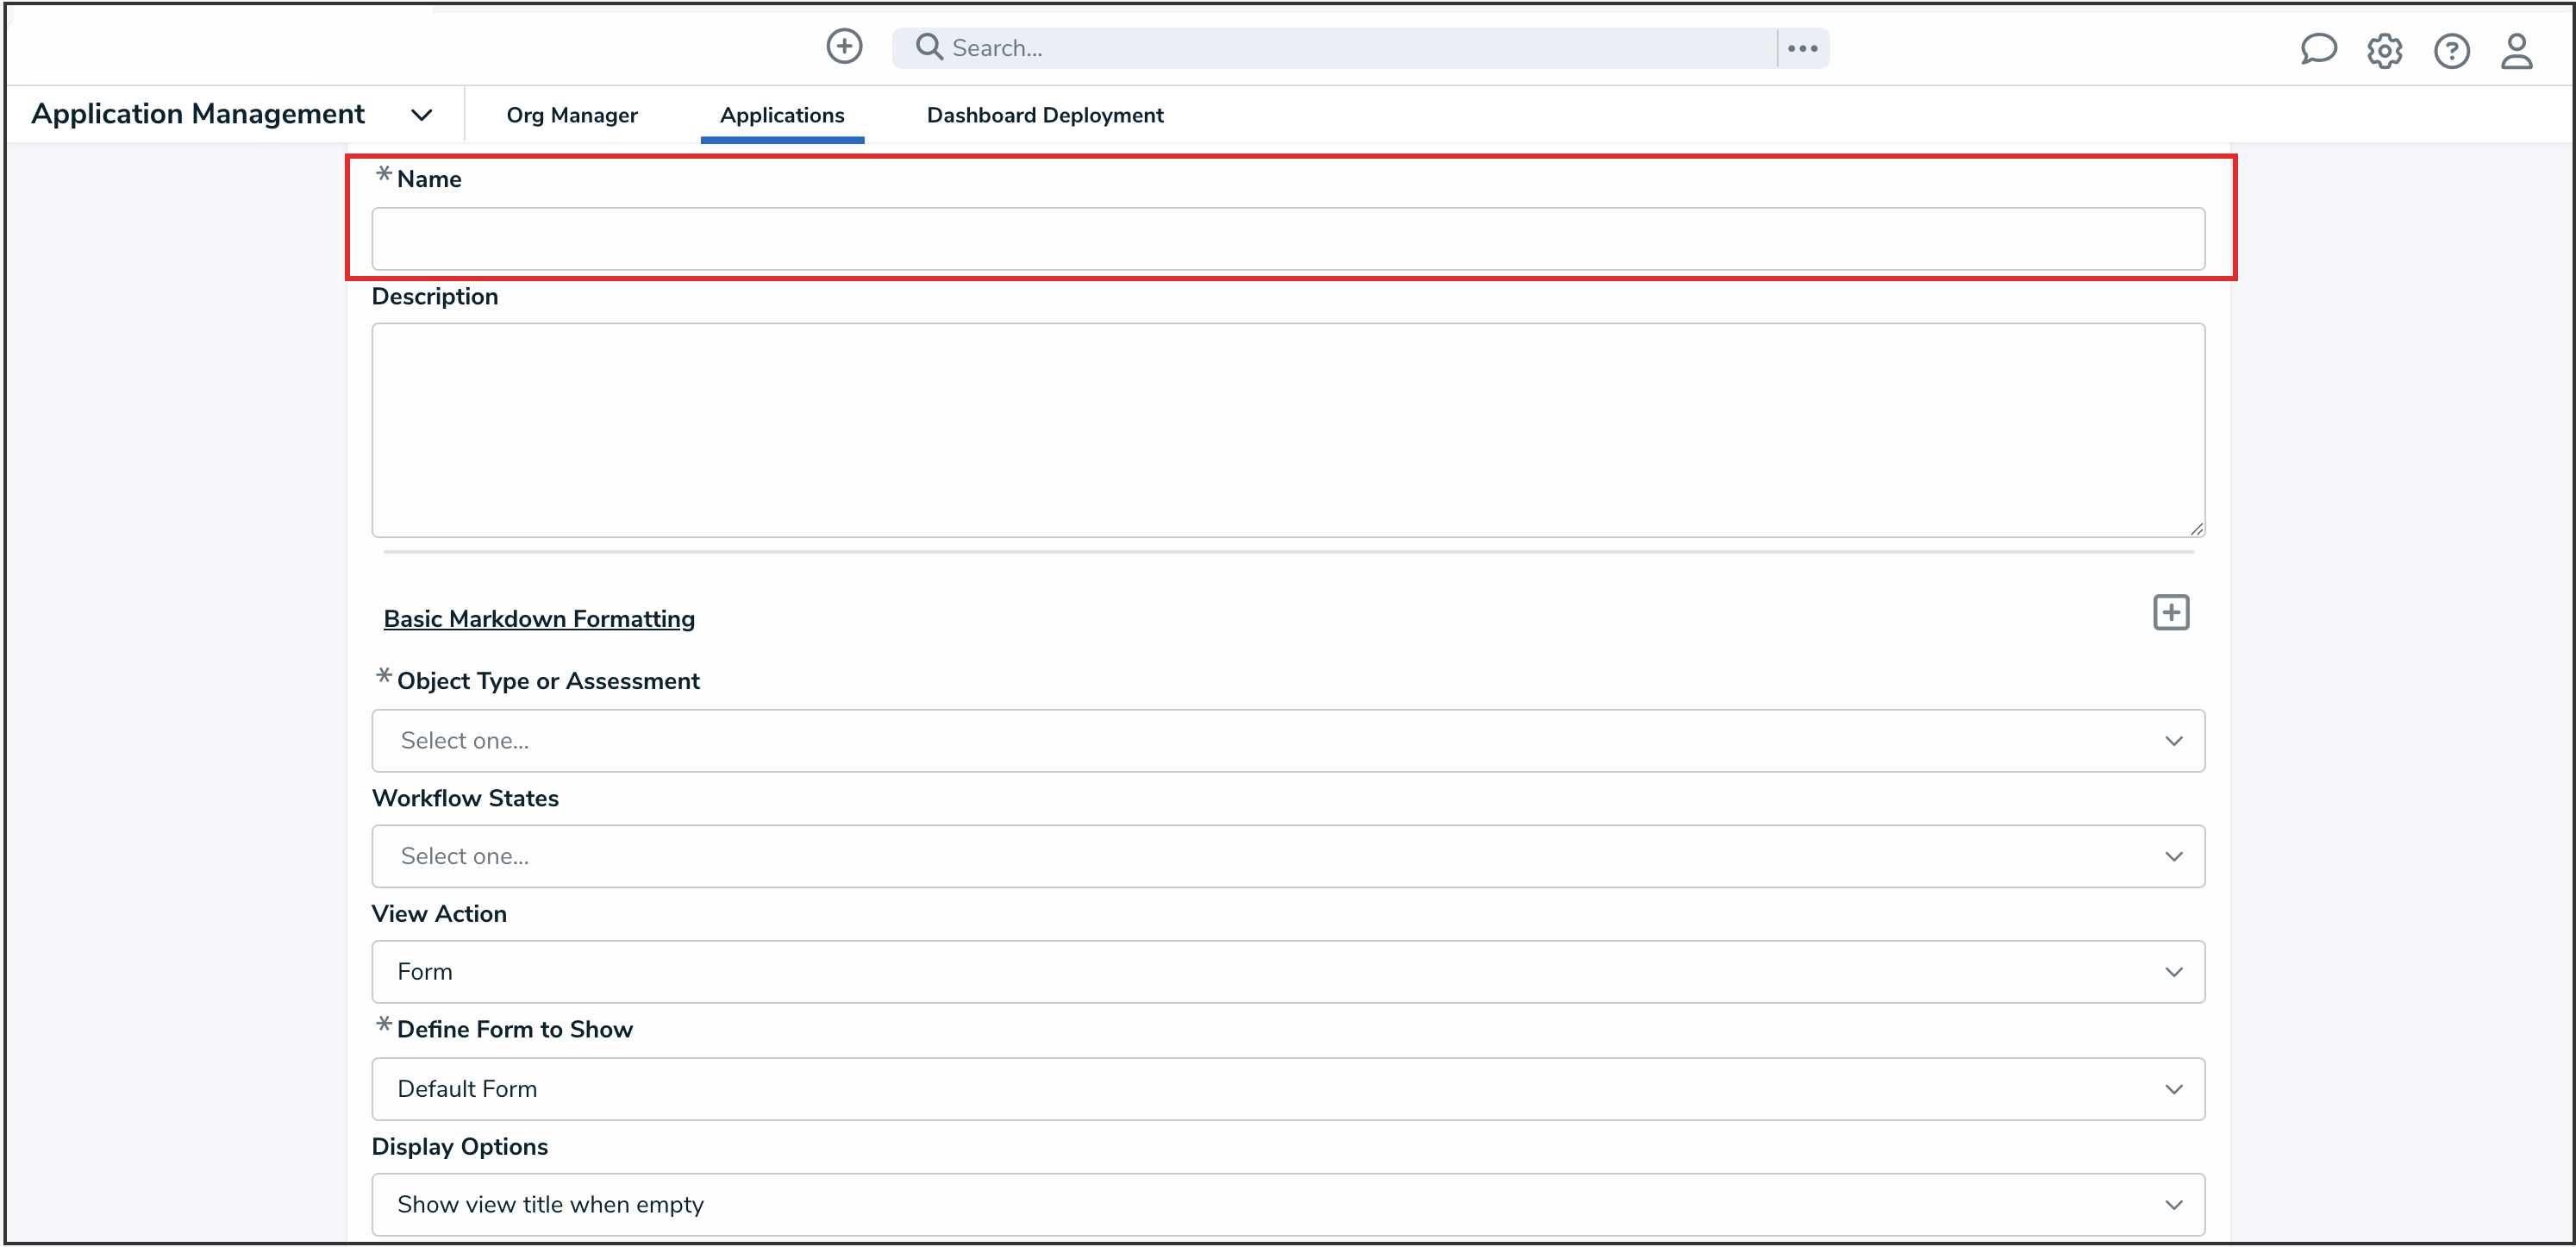Open the Define Form to Show dropdown
2576x1247 pixels.
pyautogui.click(x=1287, y=1089)
